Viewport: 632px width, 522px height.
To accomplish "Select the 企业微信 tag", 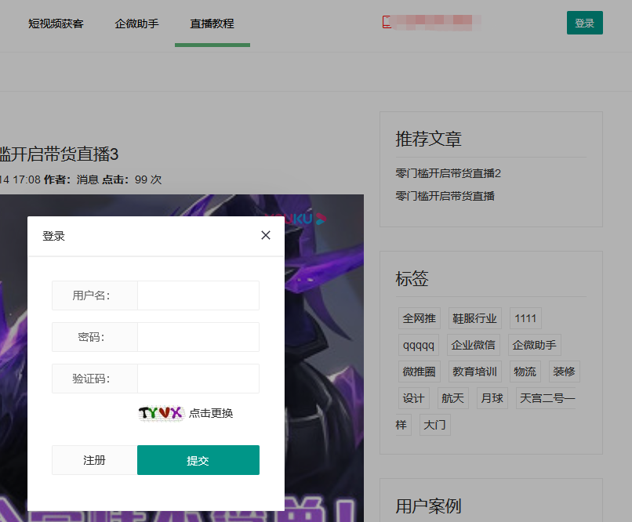I will tap(473, 345).
